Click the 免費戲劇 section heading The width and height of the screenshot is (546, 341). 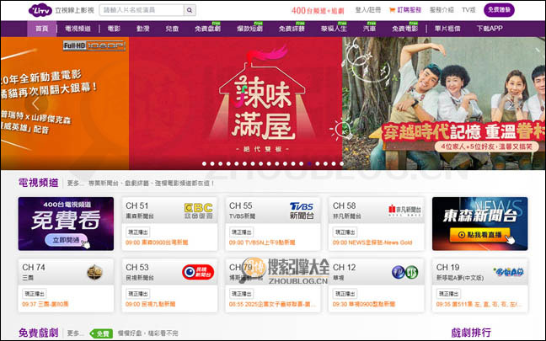coord(38,333)
